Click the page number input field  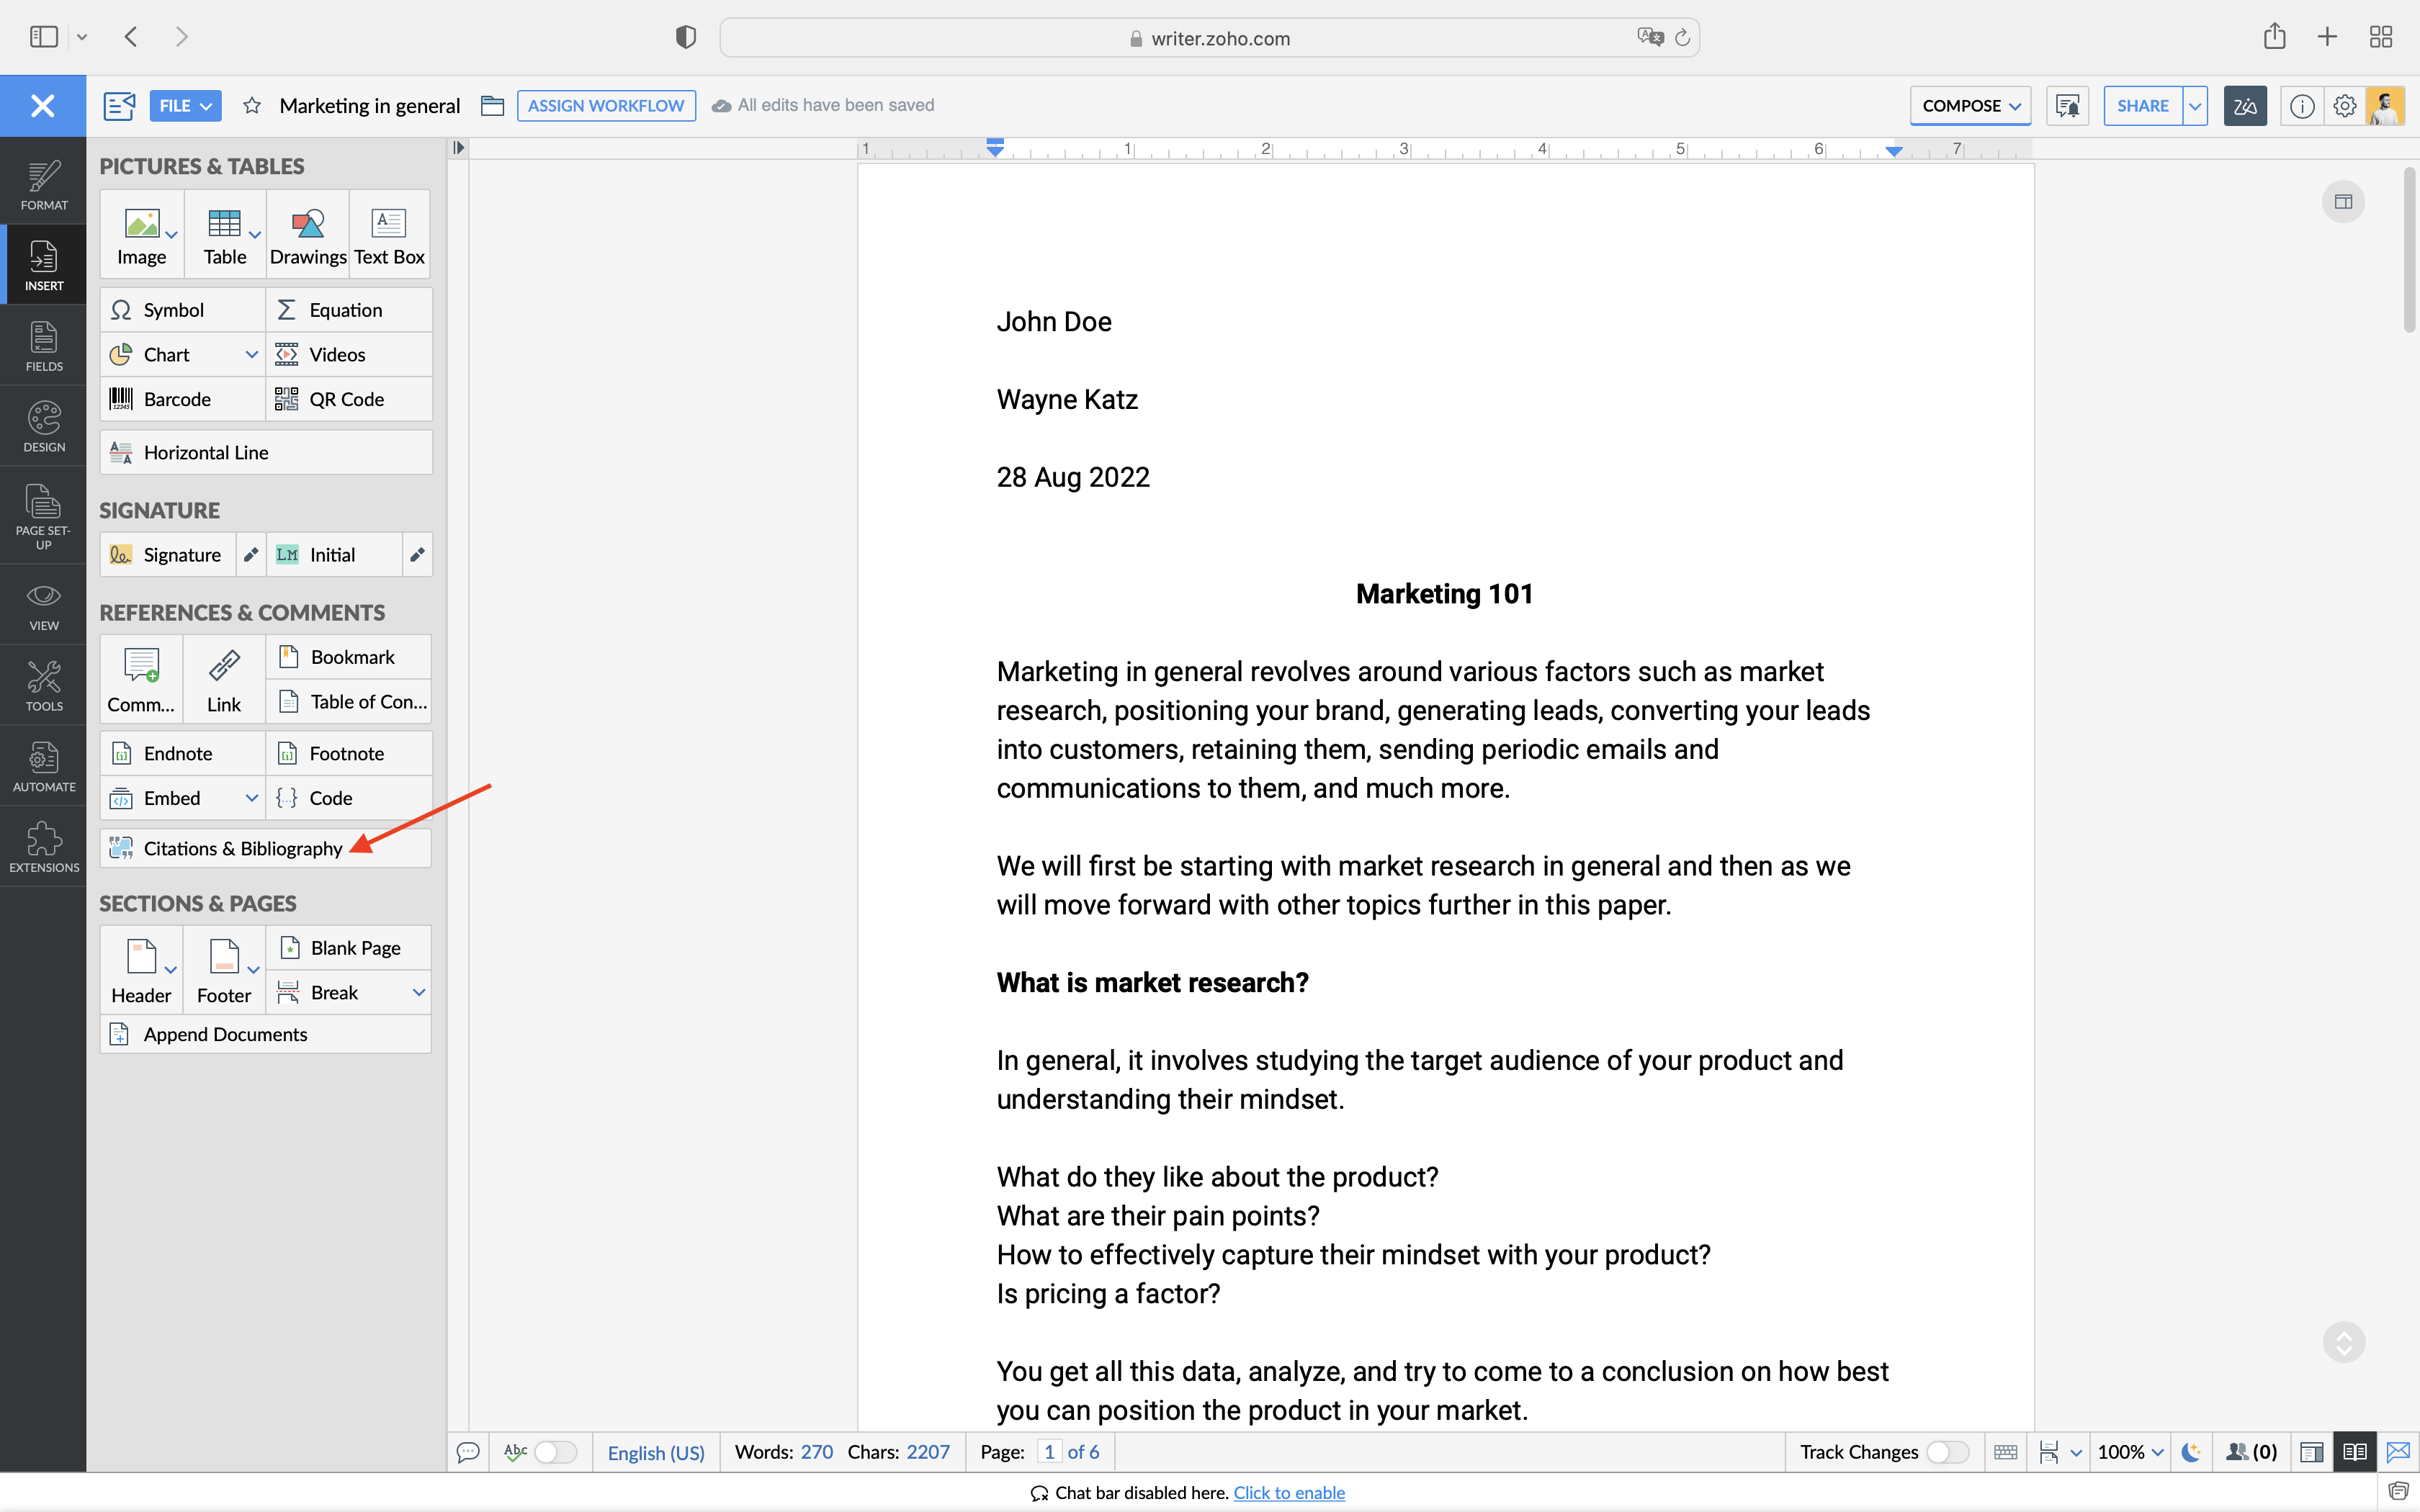coord(1048,1452)
